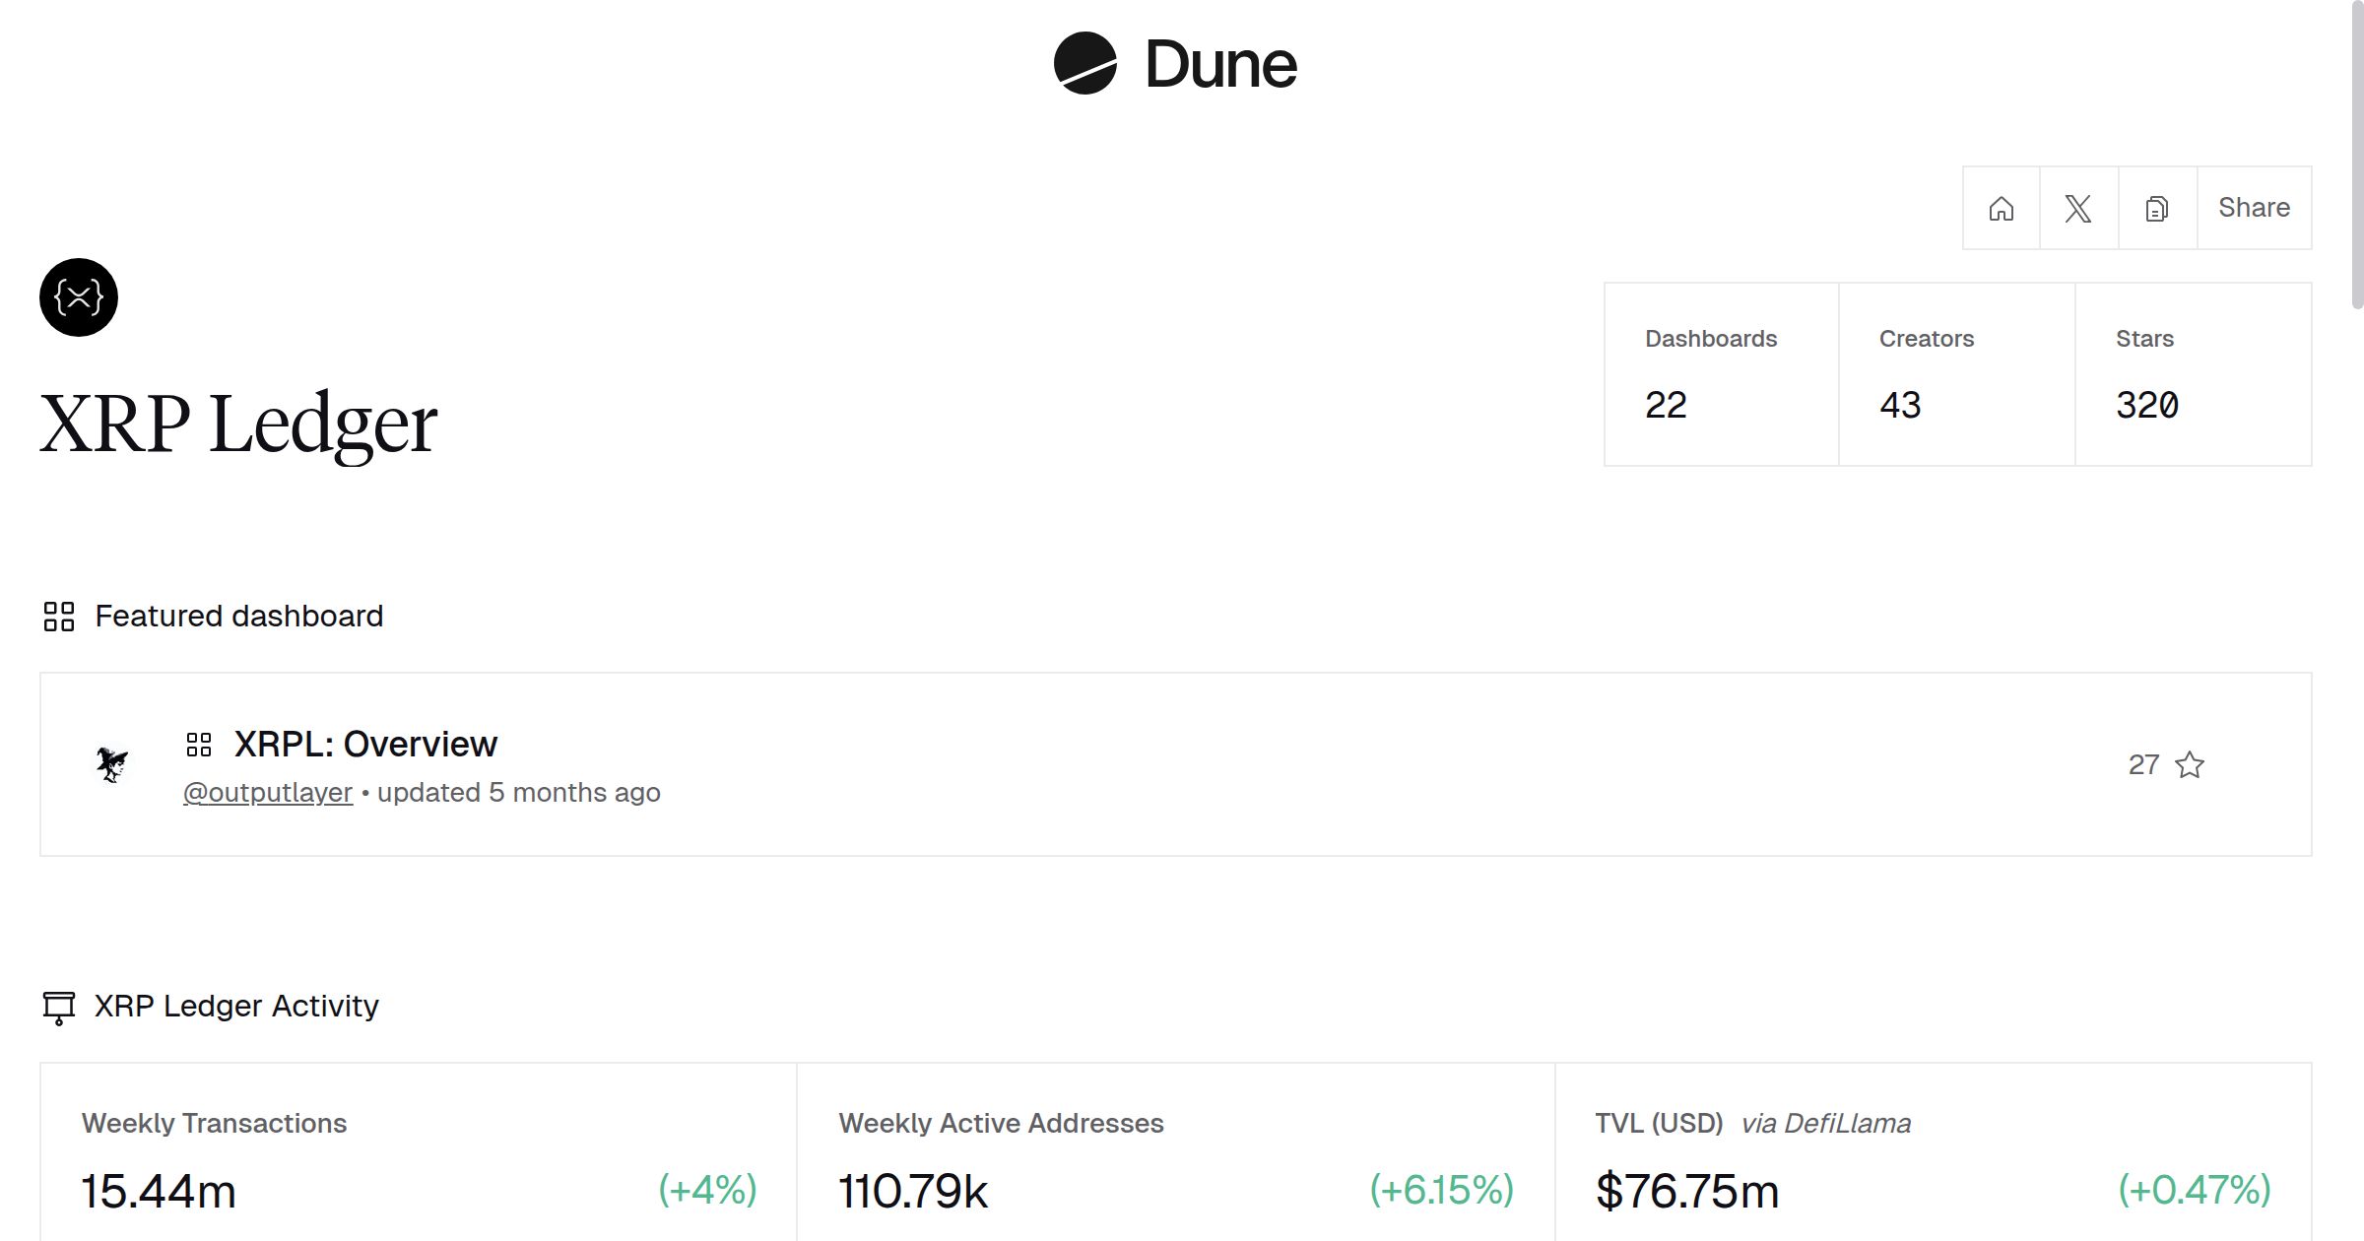Open the XRPL: Overview dashboard title
The height and width of the screenshot is (1241, 2364).
365,745
